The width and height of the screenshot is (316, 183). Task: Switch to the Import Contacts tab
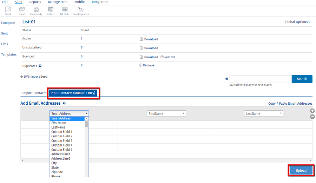tap(34, 93)
